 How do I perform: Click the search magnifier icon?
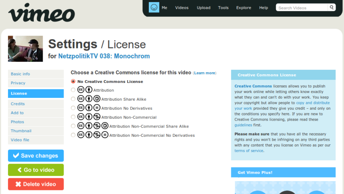pyautogui.click(x=332, y=7)
